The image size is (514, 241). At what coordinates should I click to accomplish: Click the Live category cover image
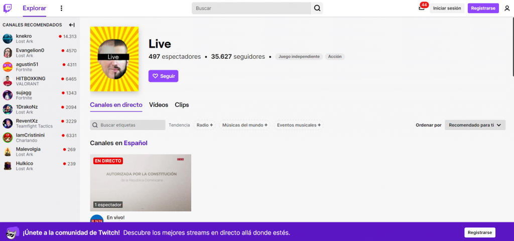(114, 59)
